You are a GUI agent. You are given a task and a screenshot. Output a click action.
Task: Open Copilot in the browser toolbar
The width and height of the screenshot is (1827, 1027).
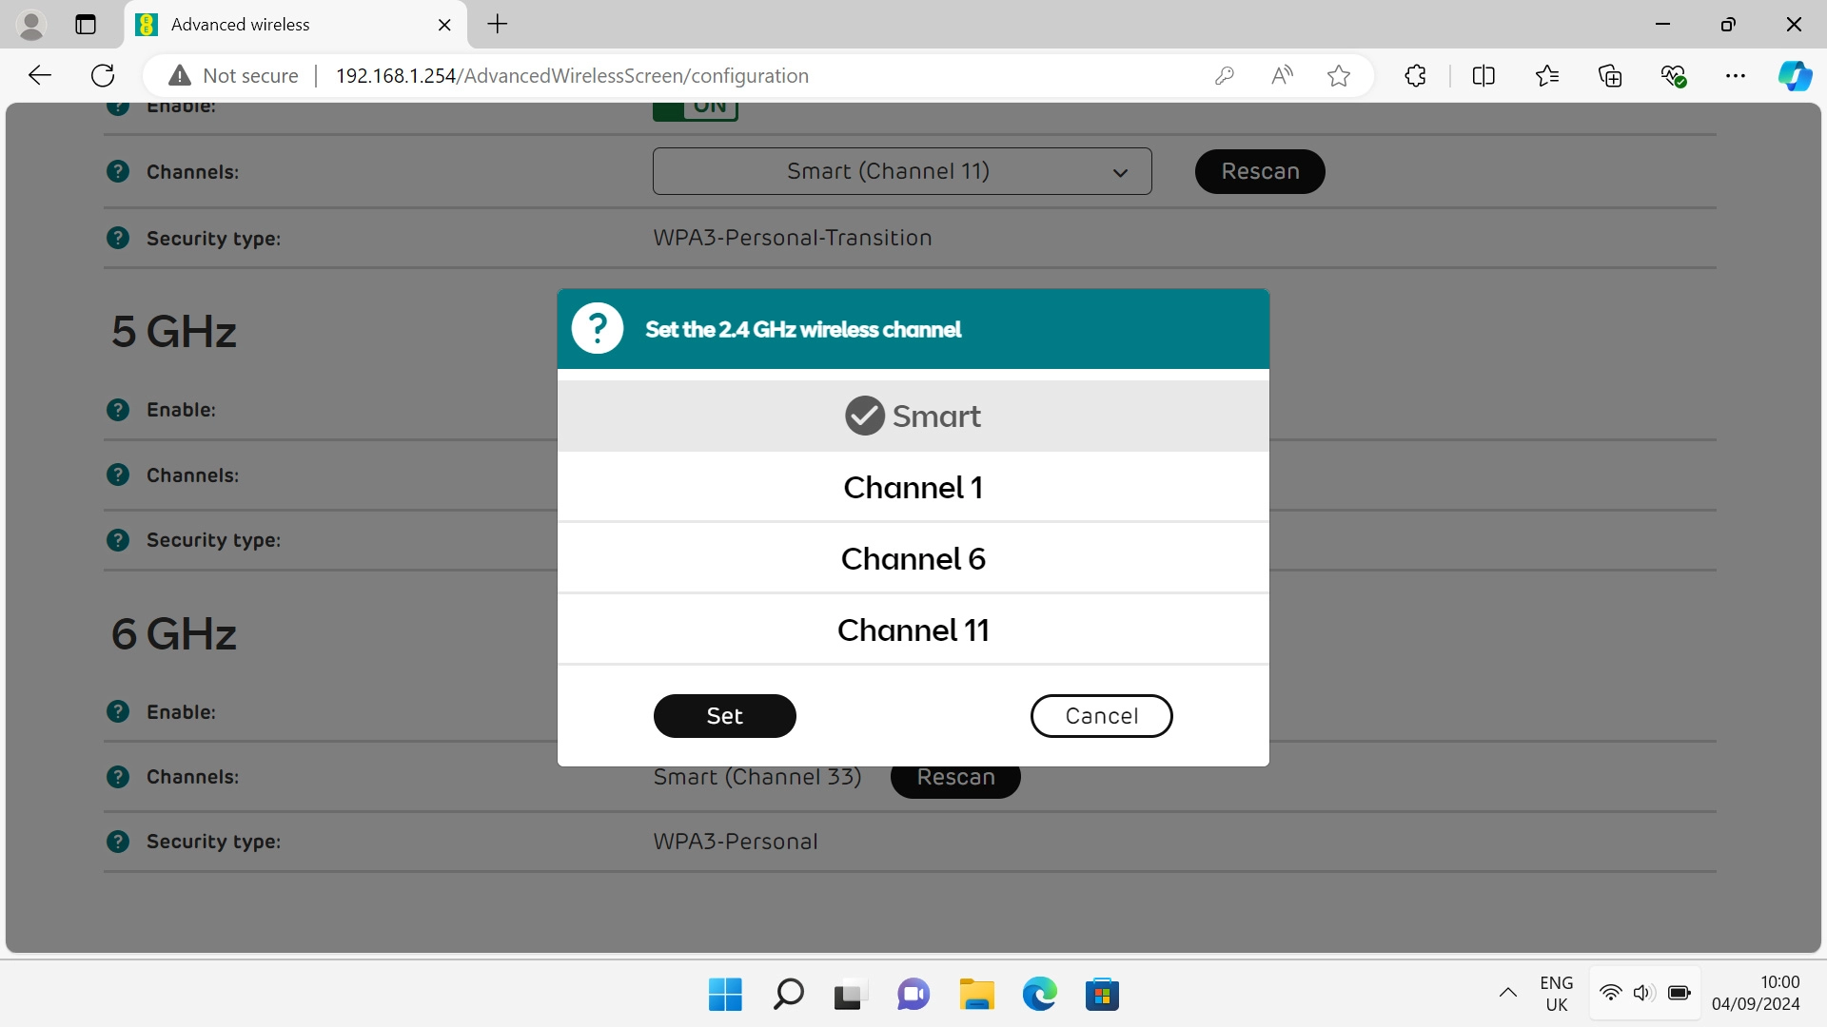click(x=1796, y=75)
